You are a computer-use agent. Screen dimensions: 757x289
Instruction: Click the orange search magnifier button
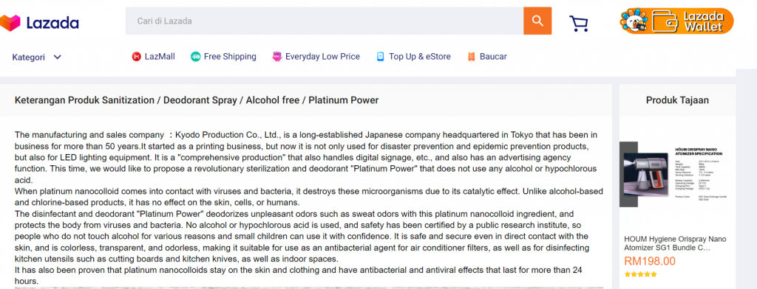click(x=537, y=21)
